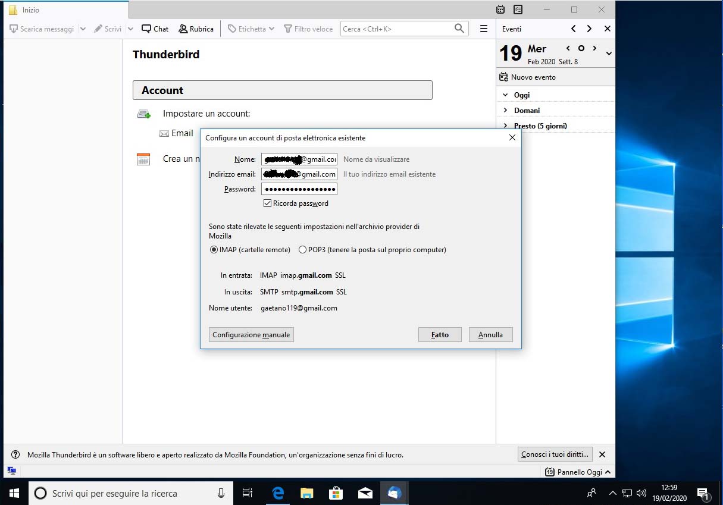The height and width of the screenshot is (505, 723).
Task: Select POP3 radio option
Action: point(303,250)
